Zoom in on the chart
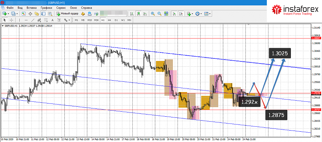Image resolution: width=322 pixels, height=142 pixels. (x=152, y=14)
